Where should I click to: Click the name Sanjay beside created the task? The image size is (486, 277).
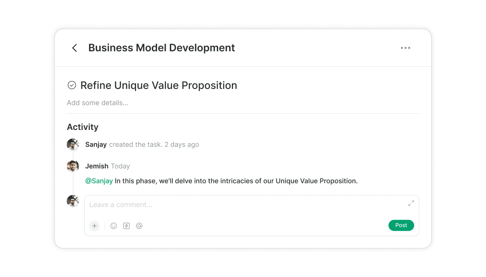(x=96, y=144)
